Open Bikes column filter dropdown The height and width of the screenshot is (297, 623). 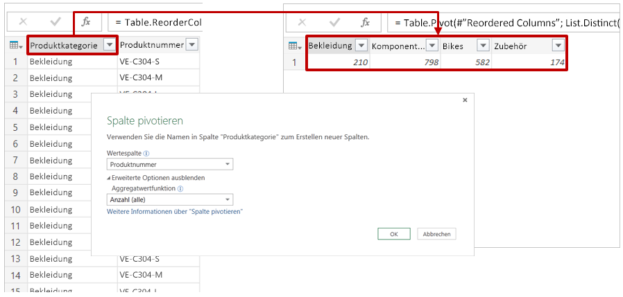[x=483, y=46]
